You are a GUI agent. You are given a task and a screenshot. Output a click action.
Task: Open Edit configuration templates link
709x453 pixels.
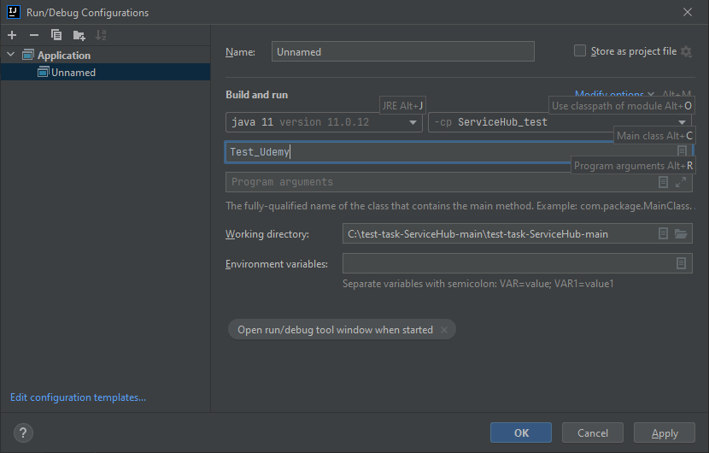(x=78, y=397)
